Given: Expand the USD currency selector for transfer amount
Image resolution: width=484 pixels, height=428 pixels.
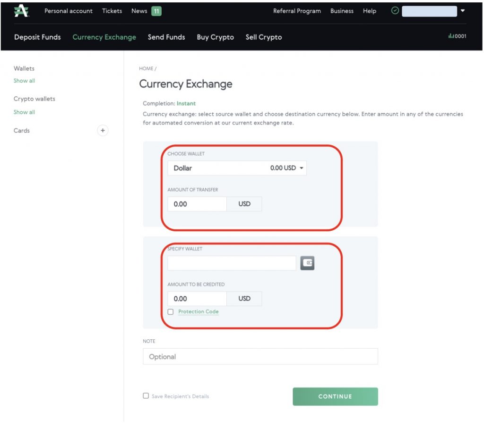Looking at the screenshot, I should click(x=244, y=204).
